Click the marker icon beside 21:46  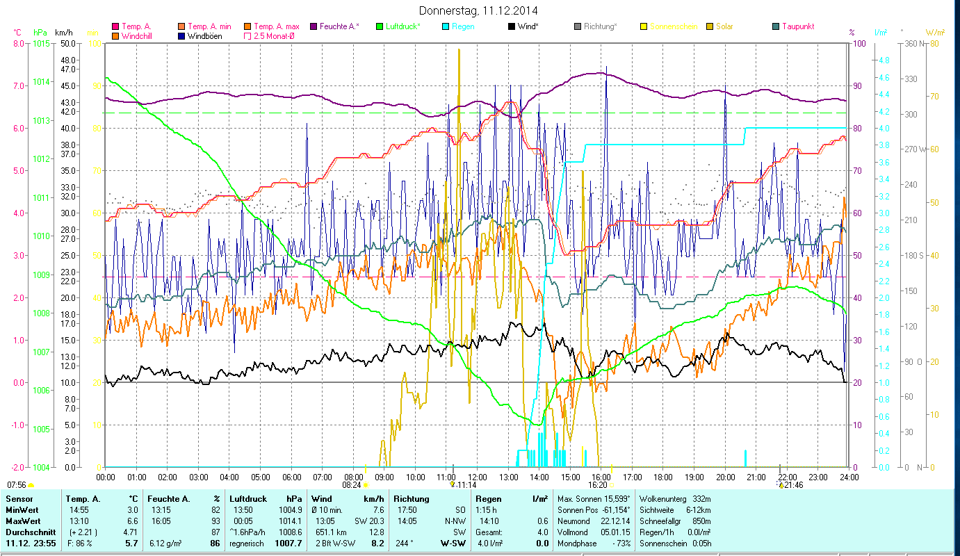781,485
